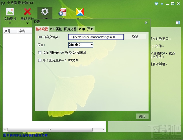Expand the arrow under 添加图片
The width and height of the screenshot is (183, 140).
pyautogui.click(x=10, y=23)
